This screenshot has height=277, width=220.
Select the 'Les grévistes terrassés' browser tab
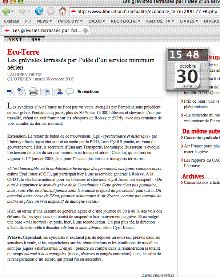pyautogui.click(x=46, y=31)
